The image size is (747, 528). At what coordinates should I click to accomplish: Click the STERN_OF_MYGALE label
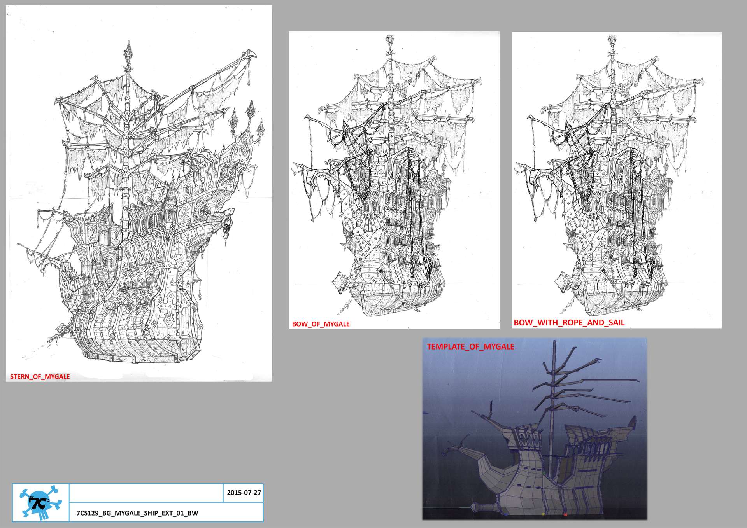tap(40, 376)
